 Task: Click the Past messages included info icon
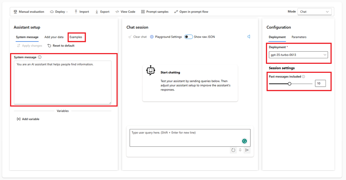pos(303,77)
